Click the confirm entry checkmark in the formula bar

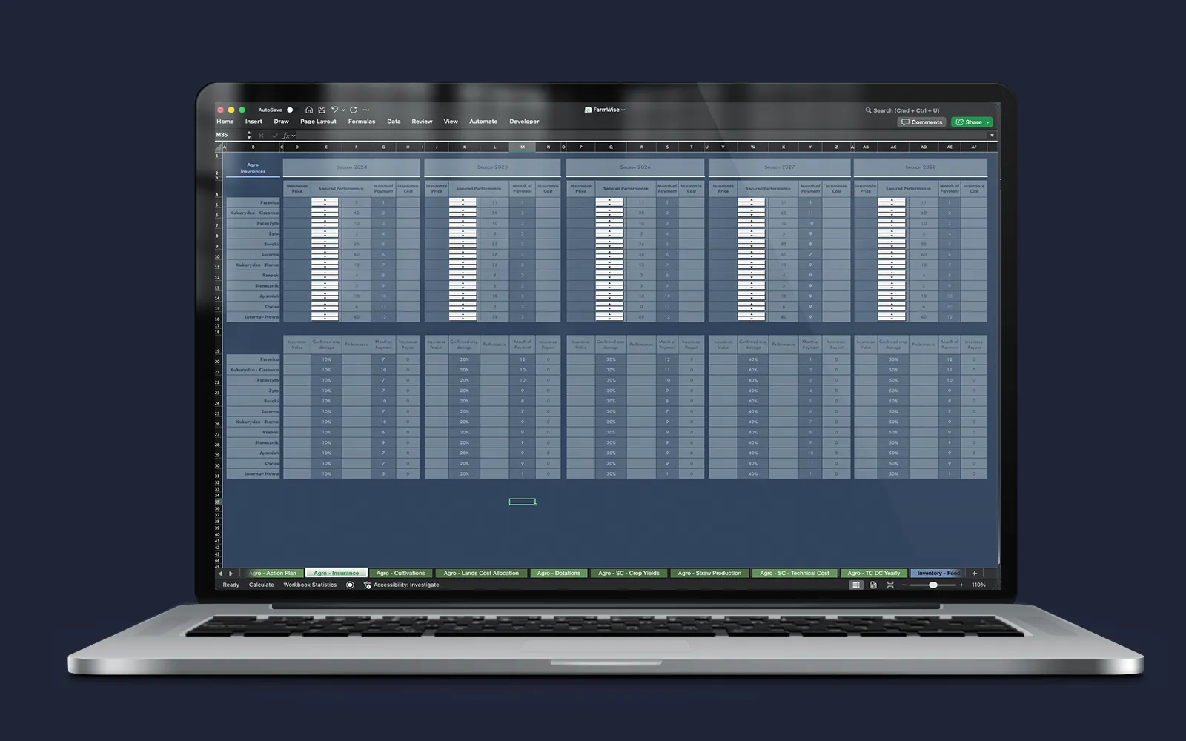pos(274,136)
